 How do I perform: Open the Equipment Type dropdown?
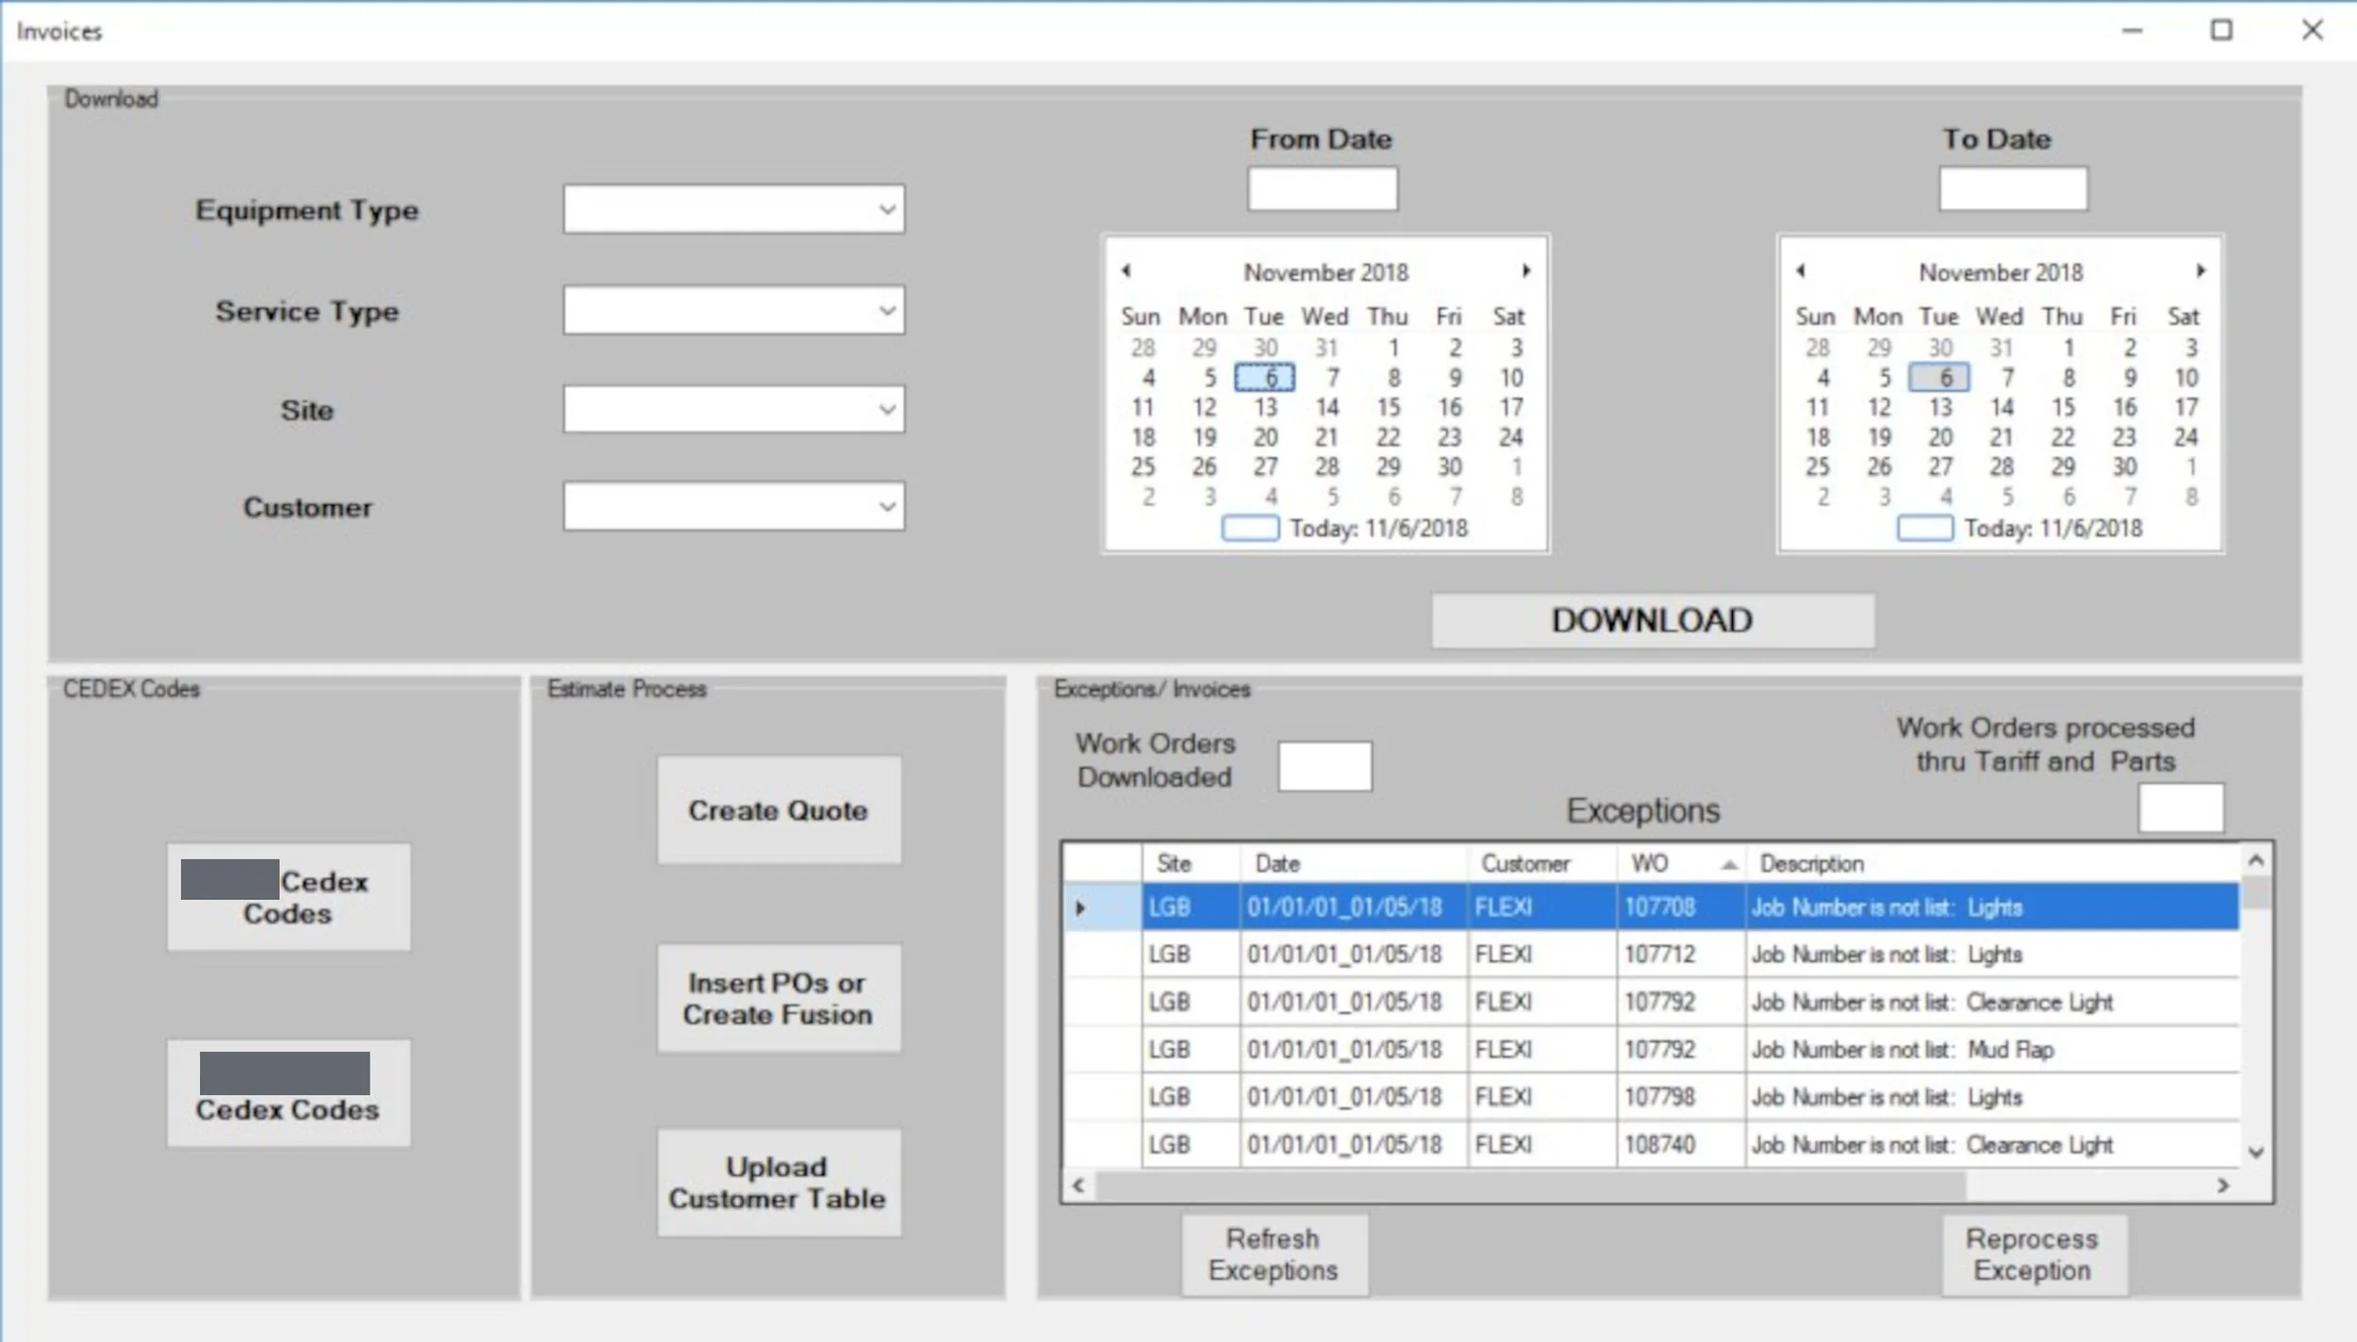886,209
